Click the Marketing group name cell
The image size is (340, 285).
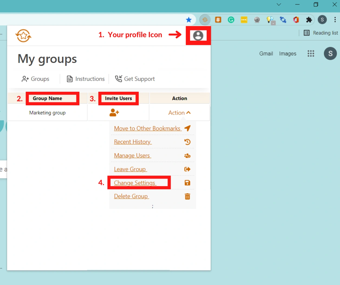pos(47,113)
